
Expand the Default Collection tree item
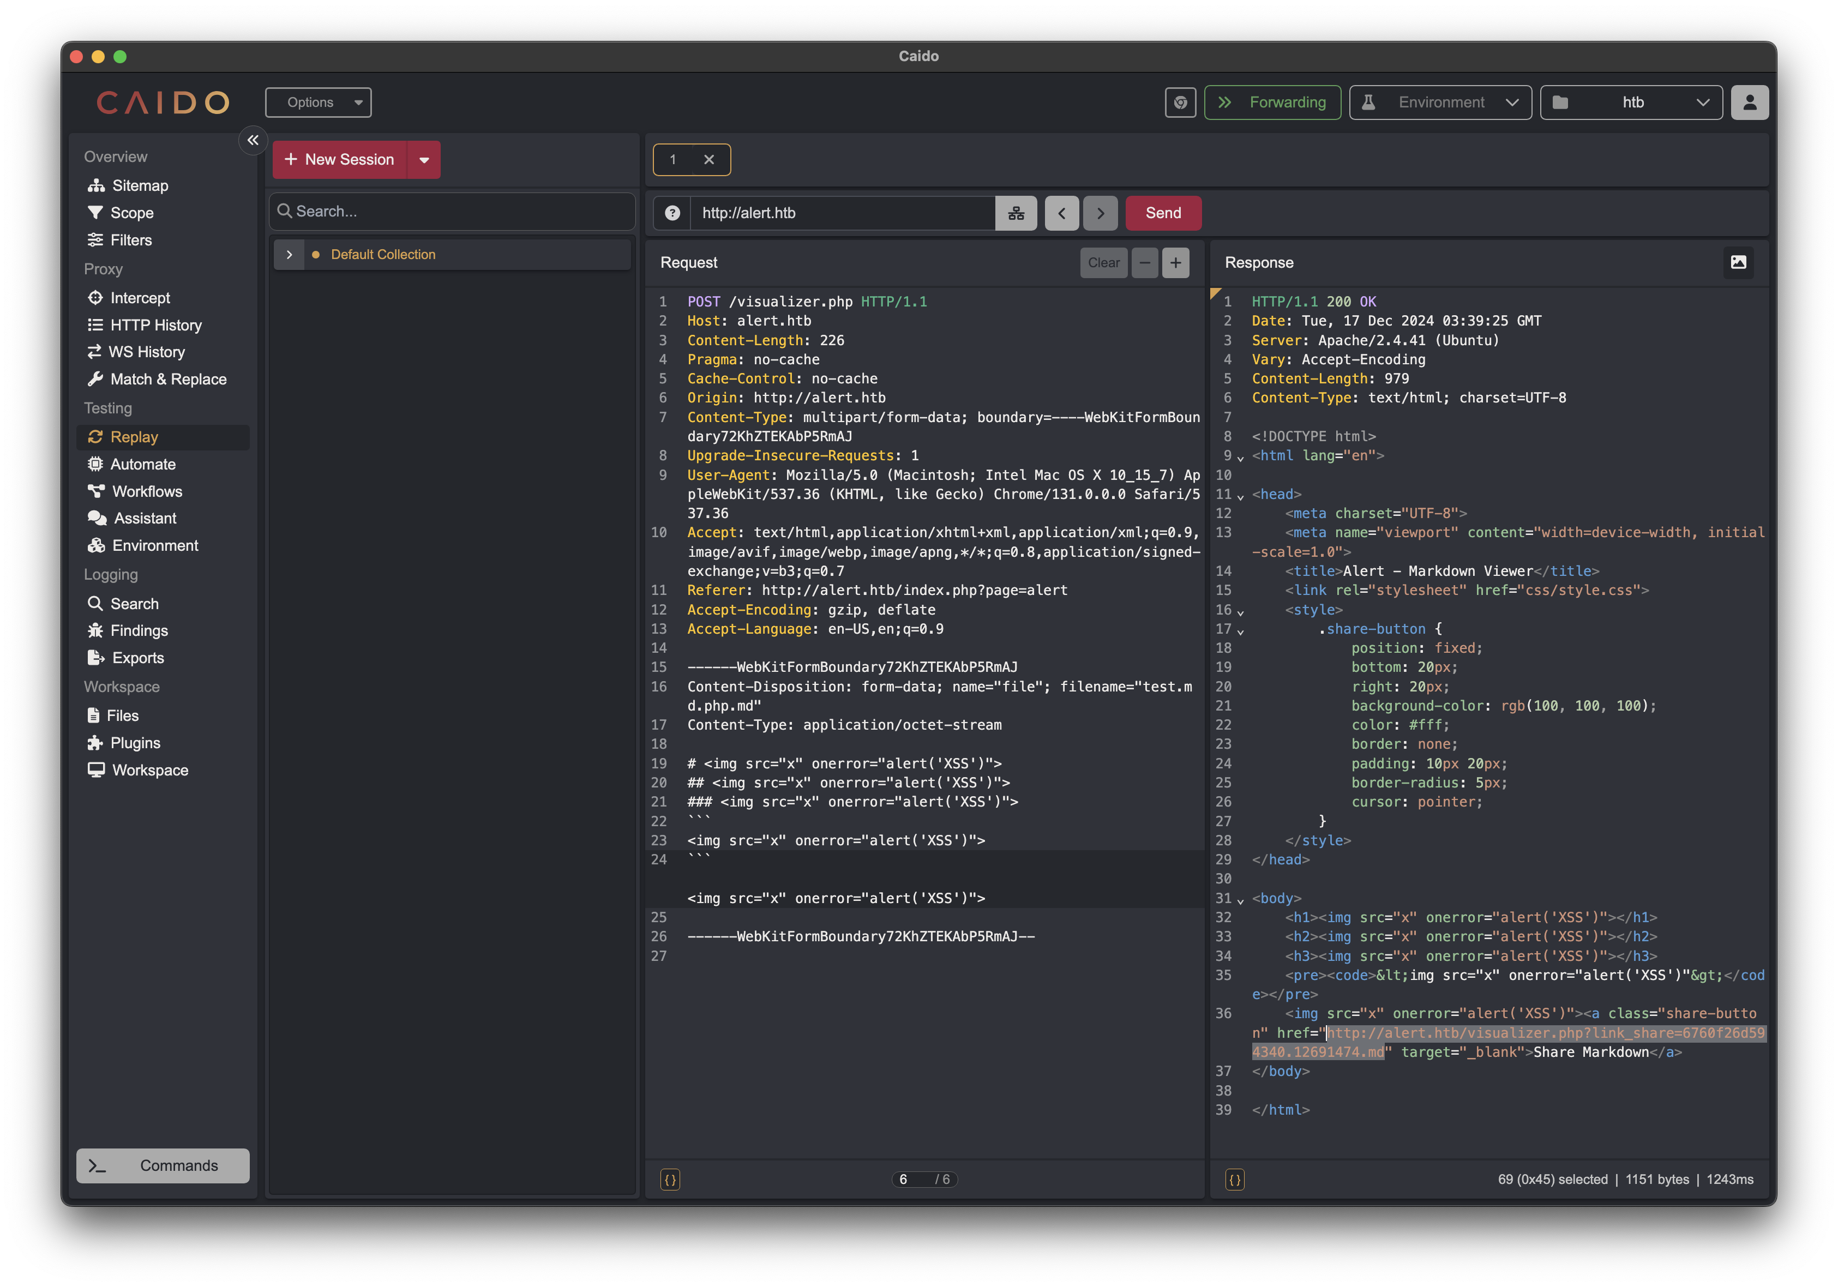(289, 255)
